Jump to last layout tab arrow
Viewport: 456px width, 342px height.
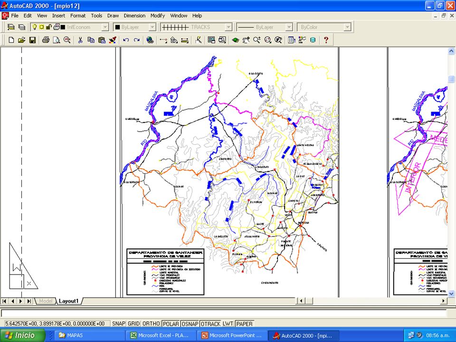29,301
